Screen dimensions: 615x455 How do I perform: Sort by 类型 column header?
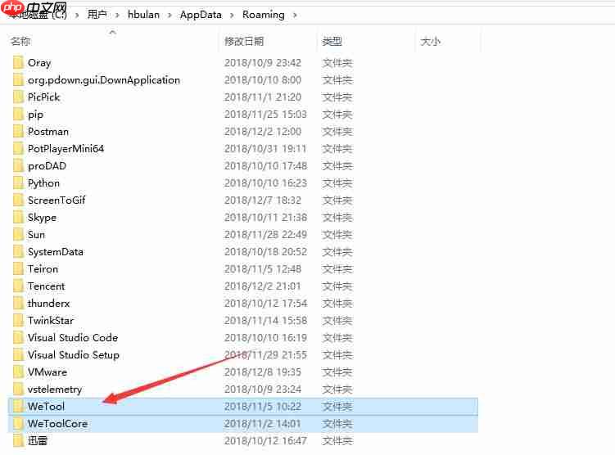coord(332,41)
